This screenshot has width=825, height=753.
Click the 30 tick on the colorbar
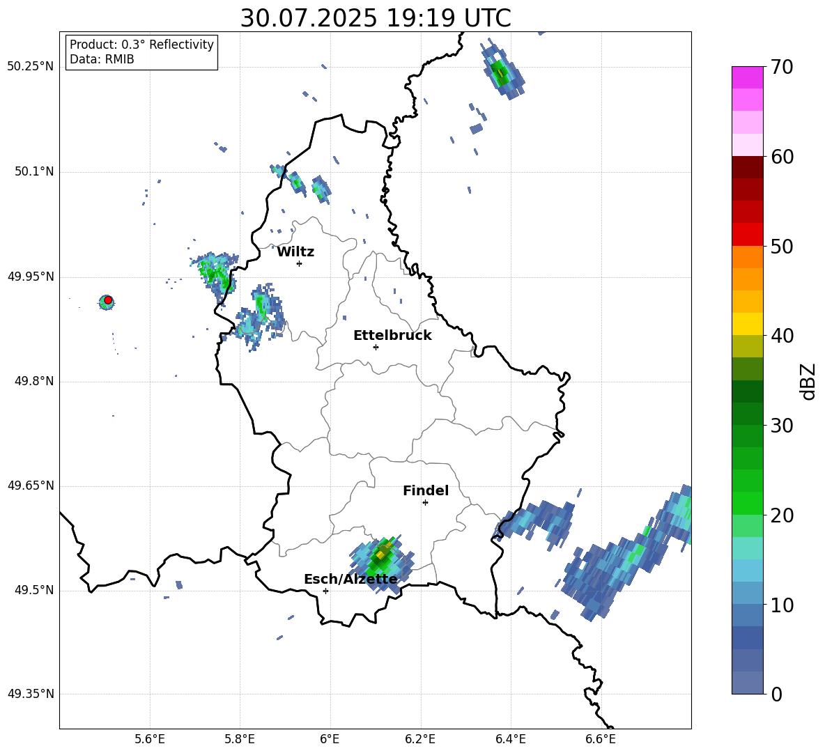click(782, 426)
